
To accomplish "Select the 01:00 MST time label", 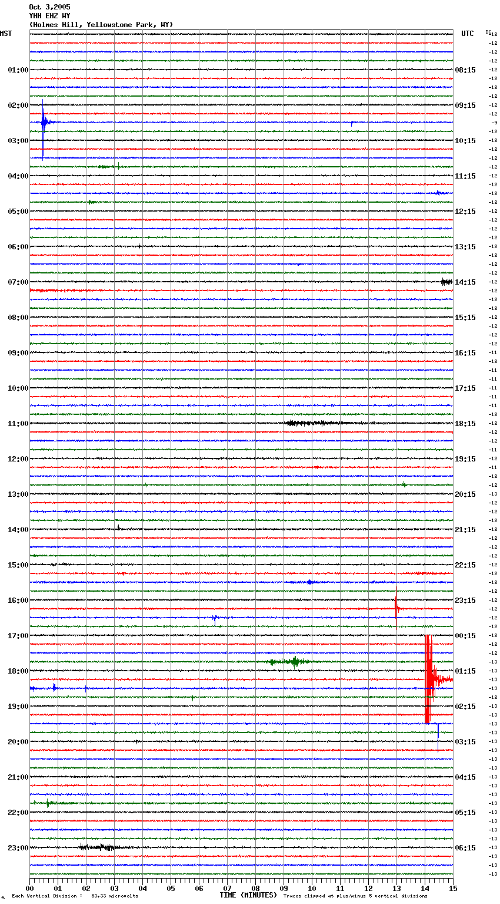I will [x=18, y=70].
